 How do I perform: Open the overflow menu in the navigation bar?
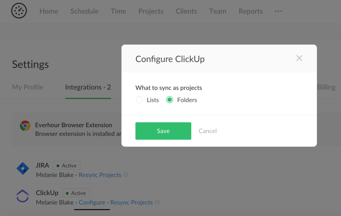point(278,11)
